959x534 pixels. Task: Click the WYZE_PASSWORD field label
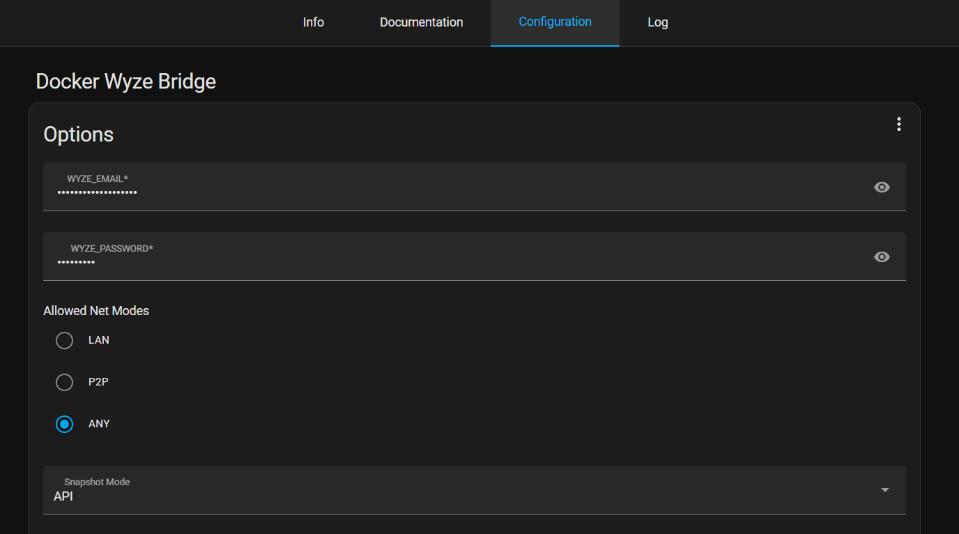coord(110,247)
